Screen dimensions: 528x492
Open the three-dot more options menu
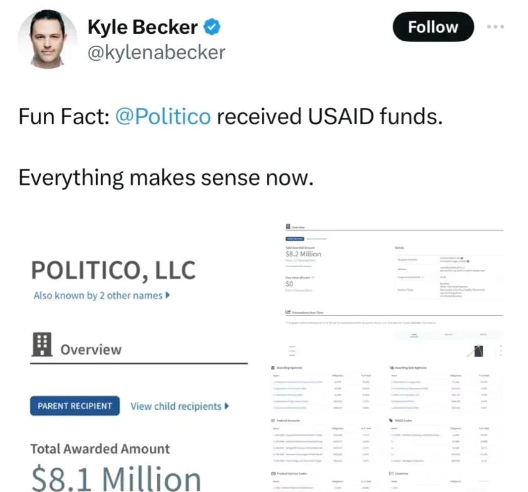click(495, 27)
